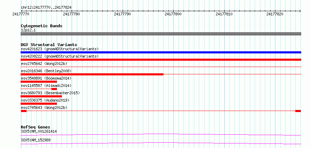Click the magenta SOX5|NM_001261414 transcript line
This screenshot has width=311, height=148.
click(161, 134)
